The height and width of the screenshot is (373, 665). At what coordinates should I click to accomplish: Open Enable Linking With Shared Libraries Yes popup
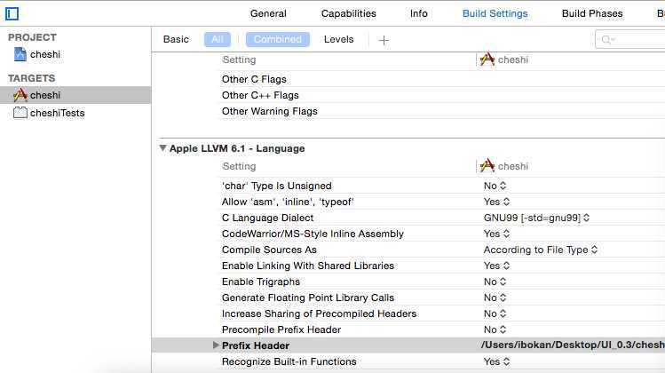(496, 266)
